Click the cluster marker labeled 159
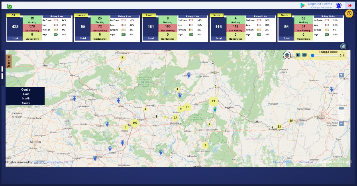Screen dimensions: 357x186 [x=135, y=123]
